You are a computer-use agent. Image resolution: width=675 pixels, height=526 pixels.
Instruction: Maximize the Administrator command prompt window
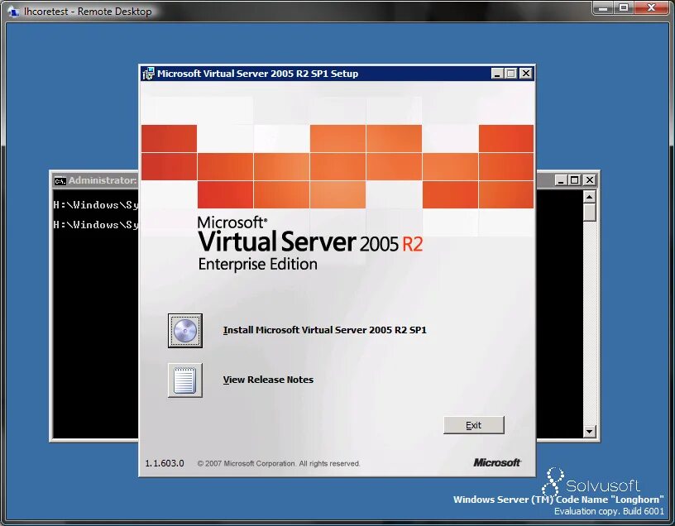point(574,180)
